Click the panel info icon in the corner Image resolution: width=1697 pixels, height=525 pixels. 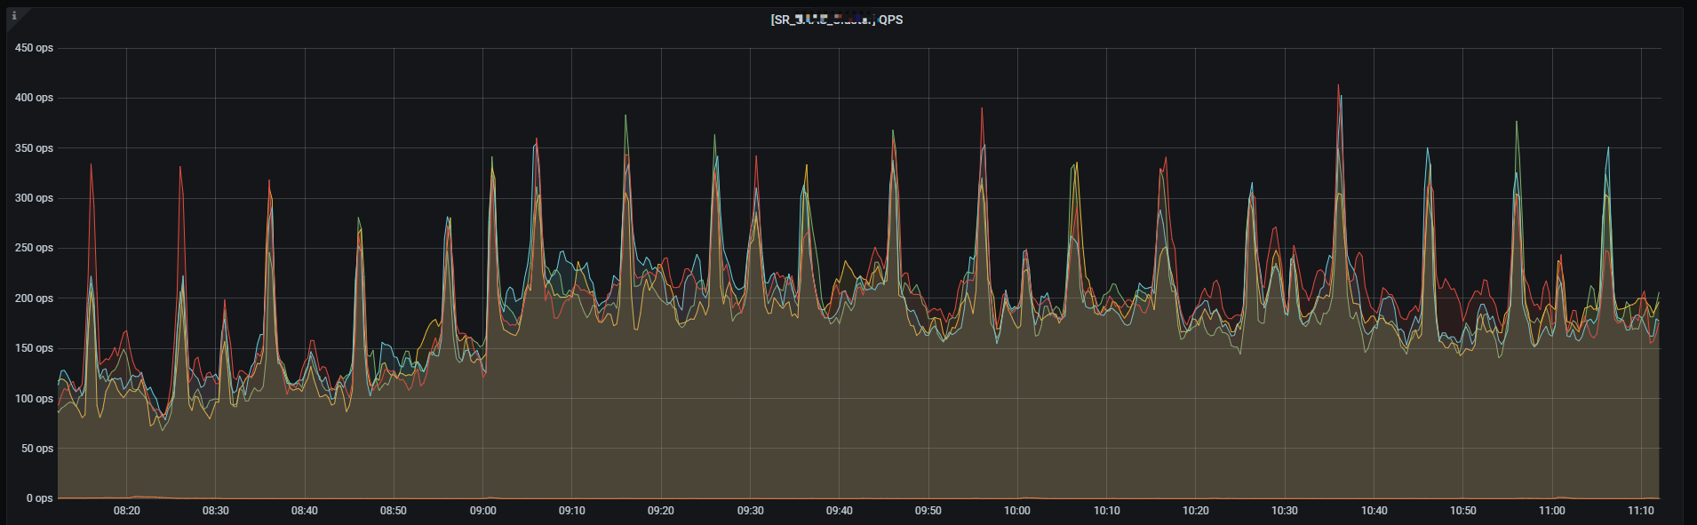[x=14, y=16]
